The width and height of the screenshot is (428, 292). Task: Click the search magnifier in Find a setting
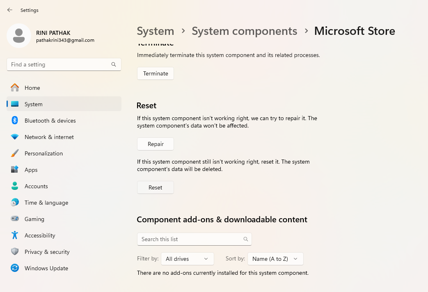tap(114, 64)
